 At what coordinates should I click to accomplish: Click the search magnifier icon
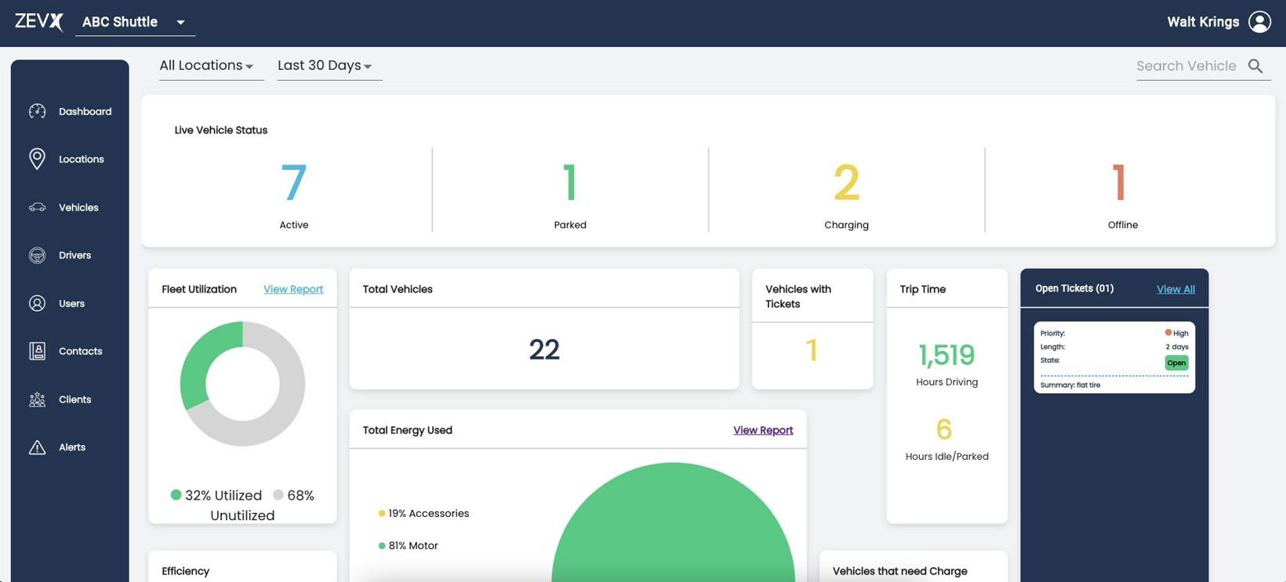point(1255,67)
